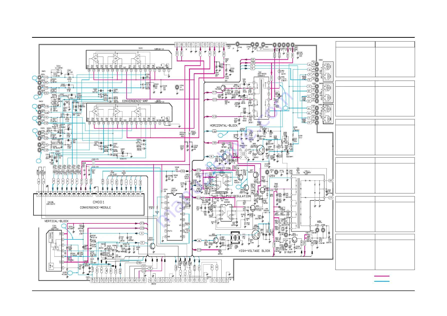
Task: Click the 125V voltage label
Action: tap(272, 176)
